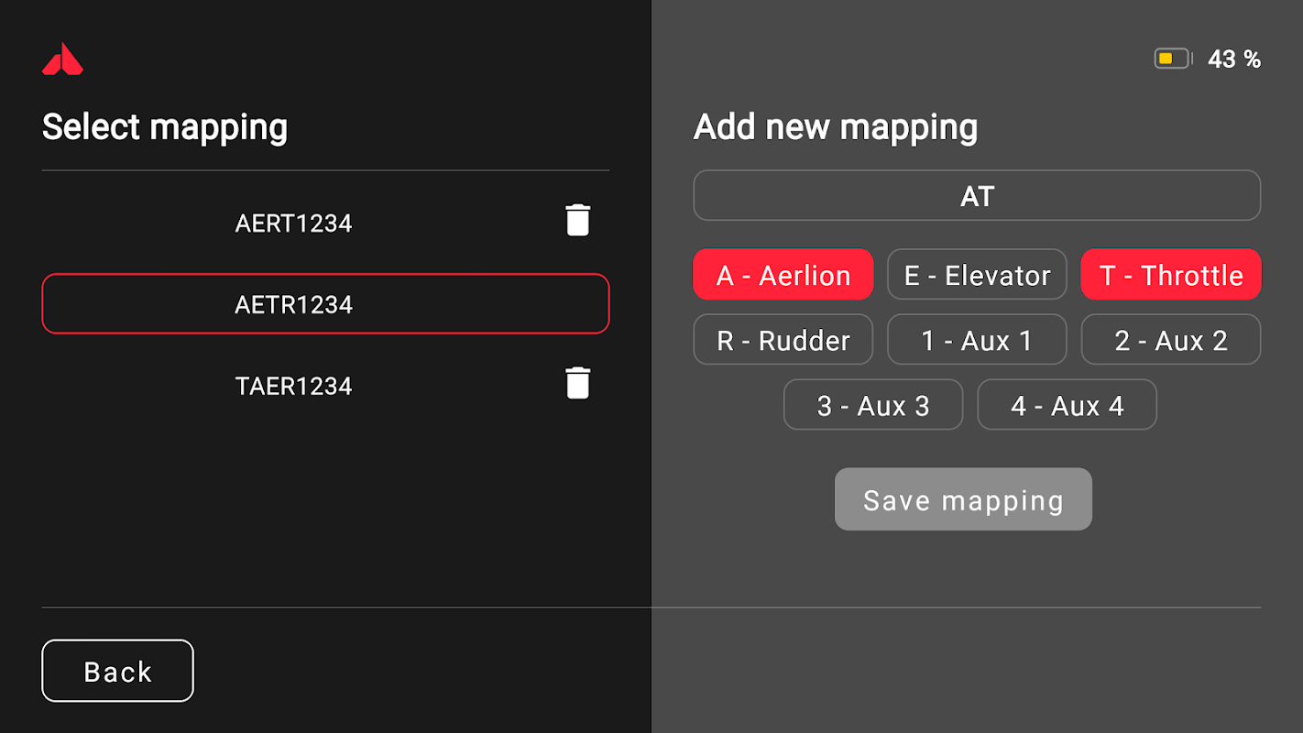Go back with the Back button
Image resolution: width=1303 pixels, height=733 pixels.
[x=117, y=671]
